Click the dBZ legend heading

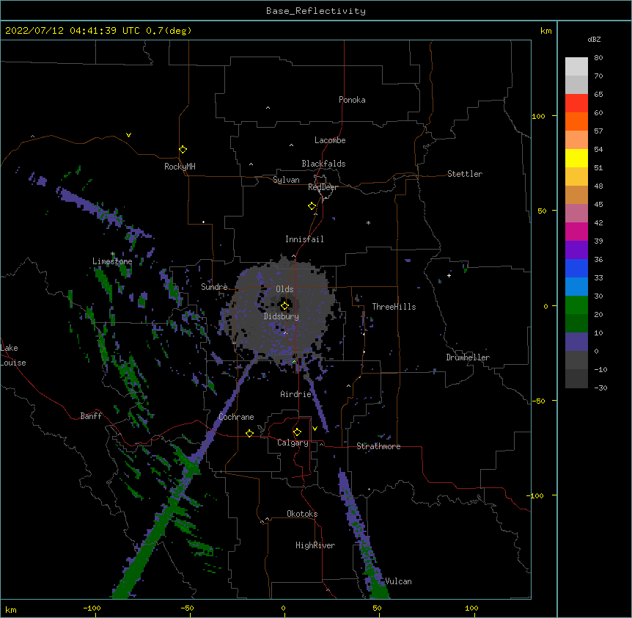point(594,39)
